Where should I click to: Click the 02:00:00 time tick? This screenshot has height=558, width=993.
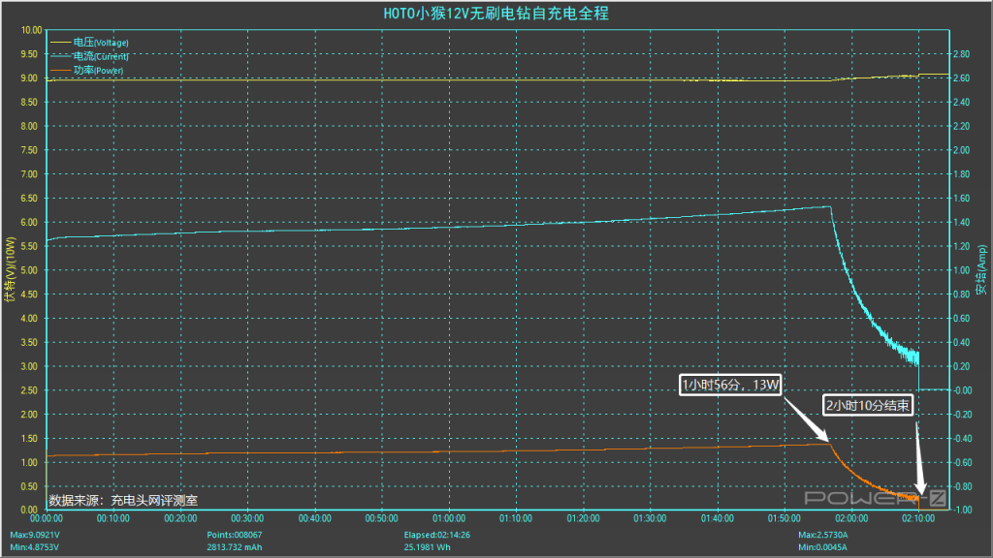click(851, 519)
